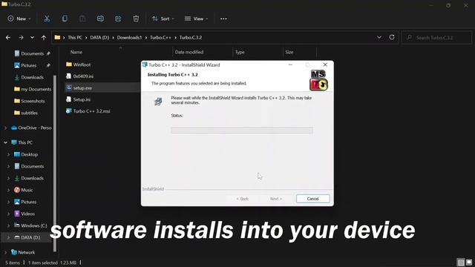Expand the Music tree node

(8, 190)
